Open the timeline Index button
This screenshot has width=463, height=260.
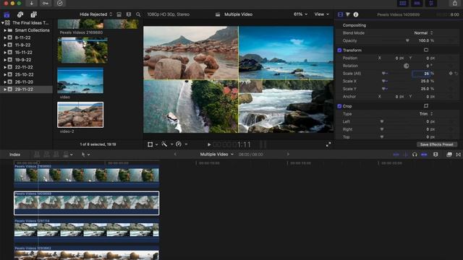pyautogui.click(x=14, y=155)
